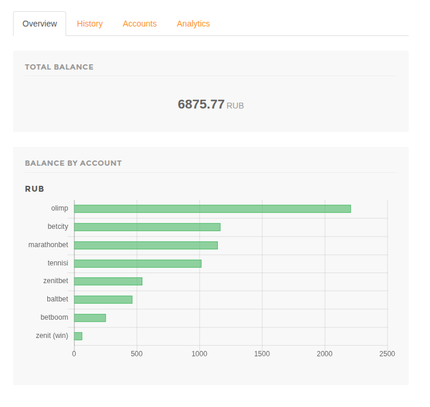Click the zenit (win) balance bar
430x407 pixels.
coord(78,336)
